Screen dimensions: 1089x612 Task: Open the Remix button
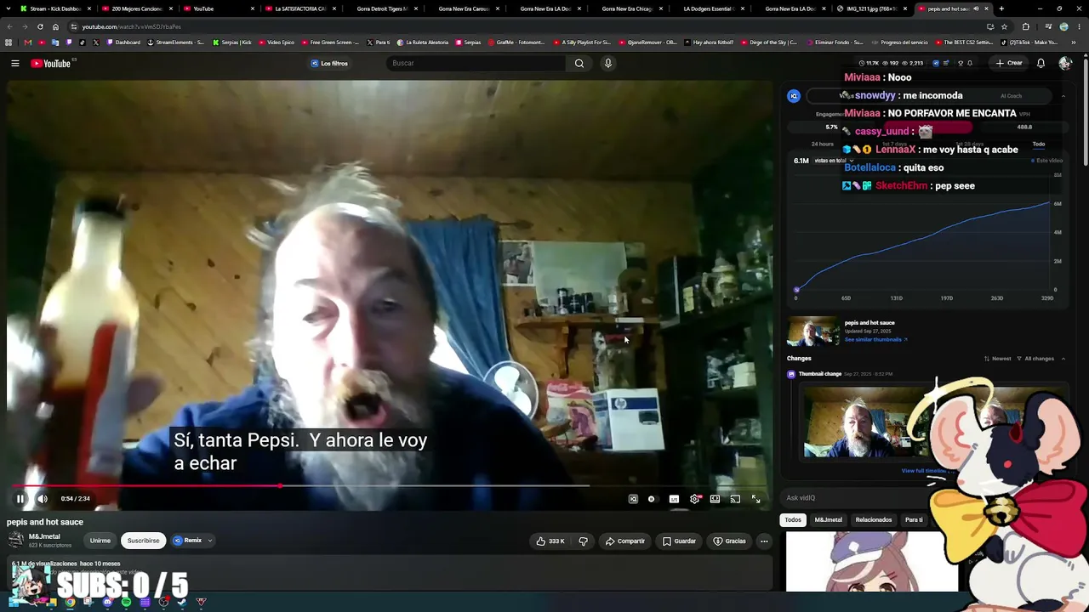click(188, 541)
